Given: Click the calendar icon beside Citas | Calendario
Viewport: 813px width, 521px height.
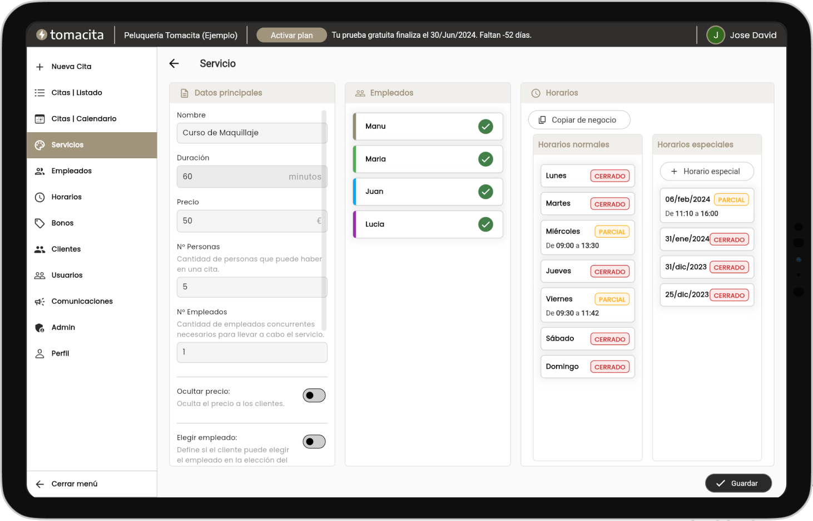Looking at the screenshot, I should pyautogui.click(x=39, y=119).
